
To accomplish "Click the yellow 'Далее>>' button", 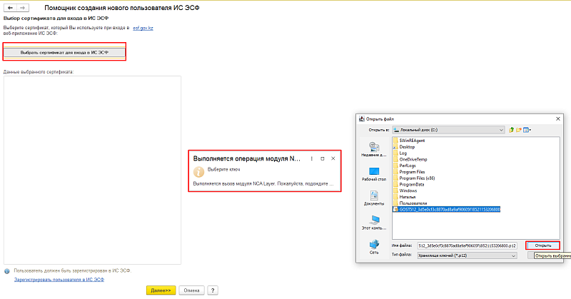I will pos(161,290).
